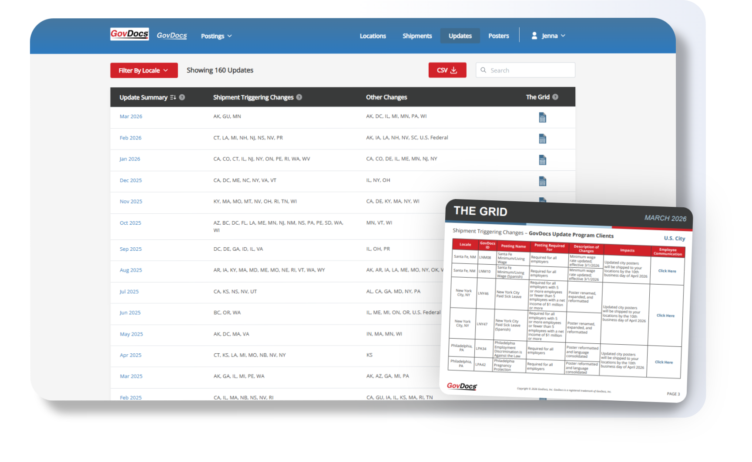Image resolution: width=752 pixels, height=462 pixels.
Task: Click Shipment Triggering Changes help icon
Action: (x=299, y=97)
